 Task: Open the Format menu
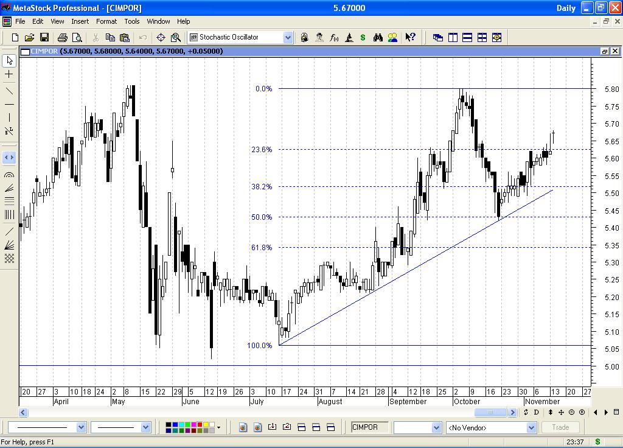[106, 21]
